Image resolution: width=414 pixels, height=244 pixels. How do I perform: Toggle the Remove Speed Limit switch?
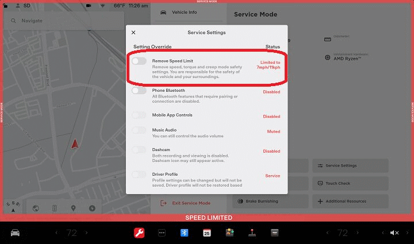coord(139,61)
